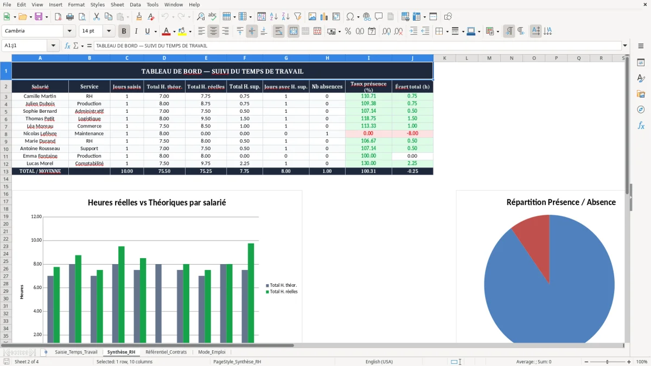The width and height of the screenshot is (651, 366).
Task: Switch to the Mode_Emploi sheet tab
Action: (x=212, y=352)
